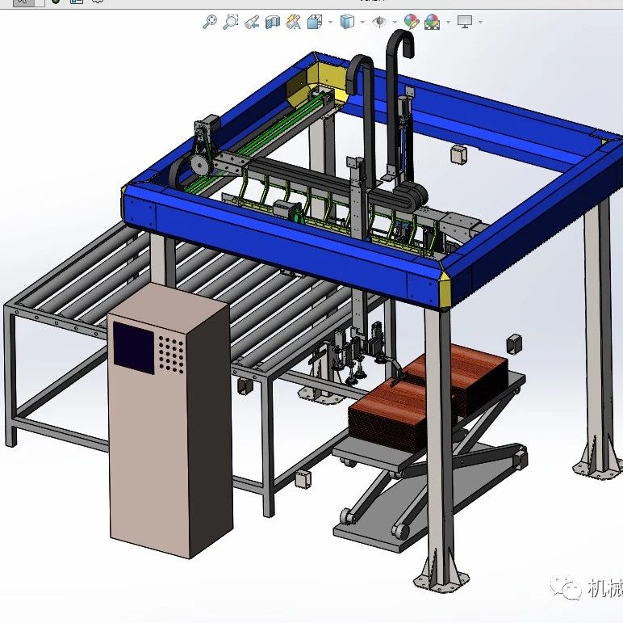Image resolution: width=623 pixels, height=623 pixels.
Task: Click the Display Style cube icon
Action: (347, 22)
